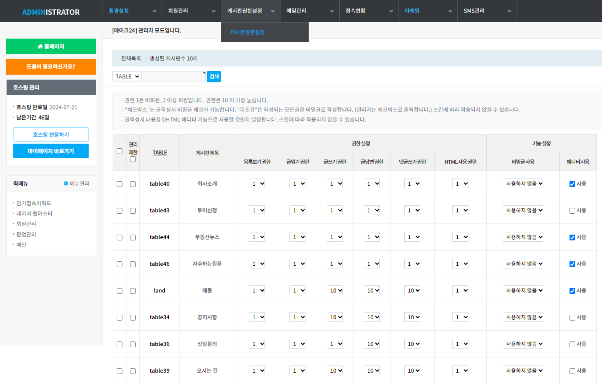The image size is (602, 390).
Task: Enable 에디터사용 for table43 투어신청
Action: [572, 211]
